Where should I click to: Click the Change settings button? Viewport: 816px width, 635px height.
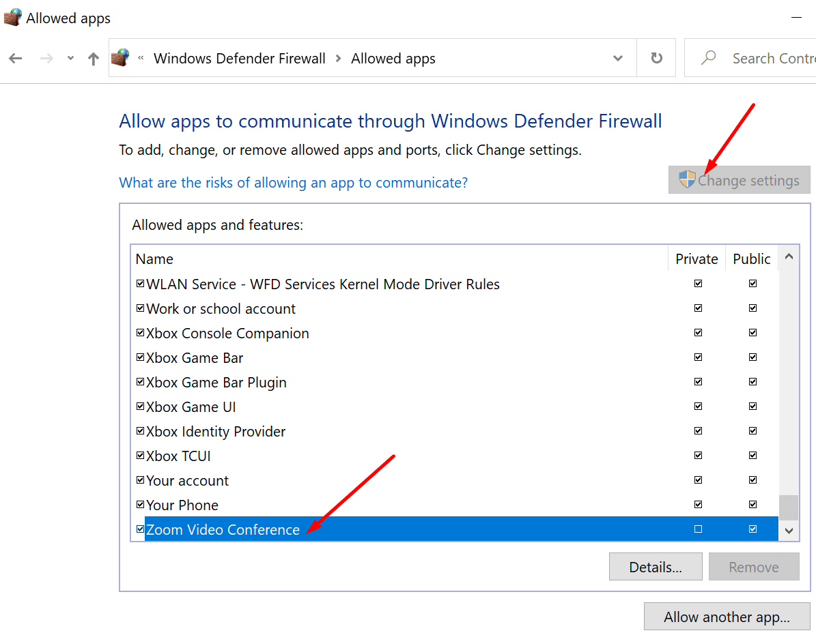[739, 180]
